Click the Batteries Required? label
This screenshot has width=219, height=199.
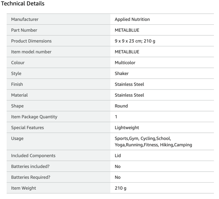pos(31,177)
